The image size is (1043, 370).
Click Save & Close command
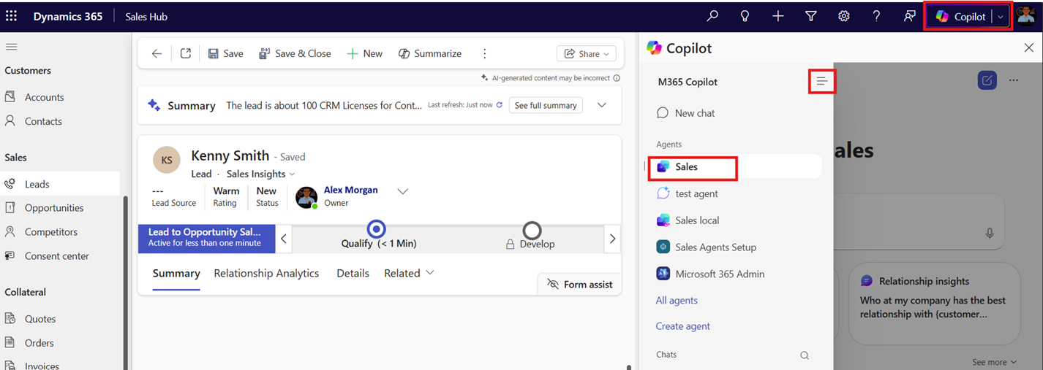point(295,53)
